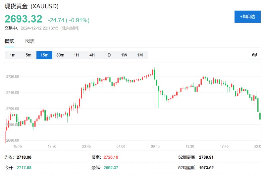Click the 15:15 time axis label
Image resolution: width=265 pixels, height=180 pixels.
[x=18, y=146]
